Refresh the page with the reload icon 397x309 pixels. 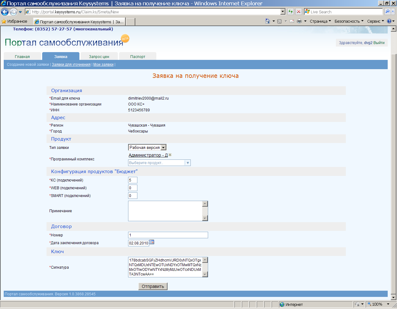[291, 12]
